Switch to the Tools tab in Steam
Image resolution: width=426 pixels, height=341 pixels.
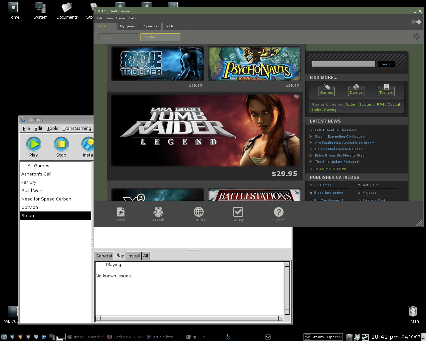[x=173, y=26]
